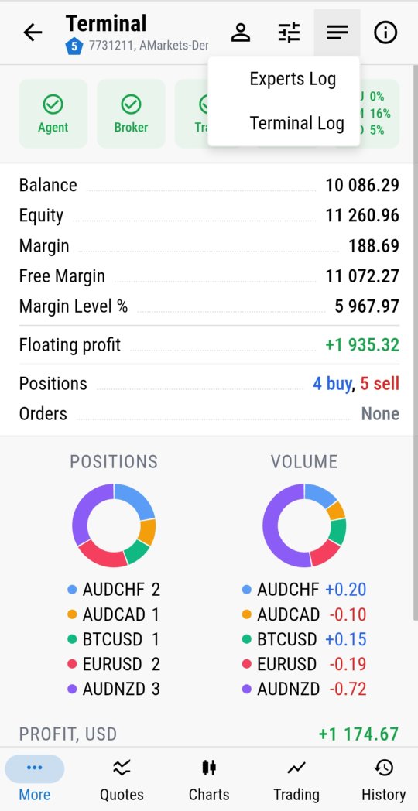418x811 pixels.
Task: Tap the back arrow icon
Action: tap(33, 33)
